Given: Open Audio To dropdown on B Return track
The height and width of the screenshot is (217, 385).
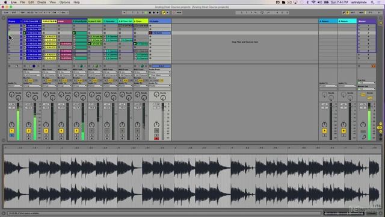Looking at the screenshot, I should point(347,86).
